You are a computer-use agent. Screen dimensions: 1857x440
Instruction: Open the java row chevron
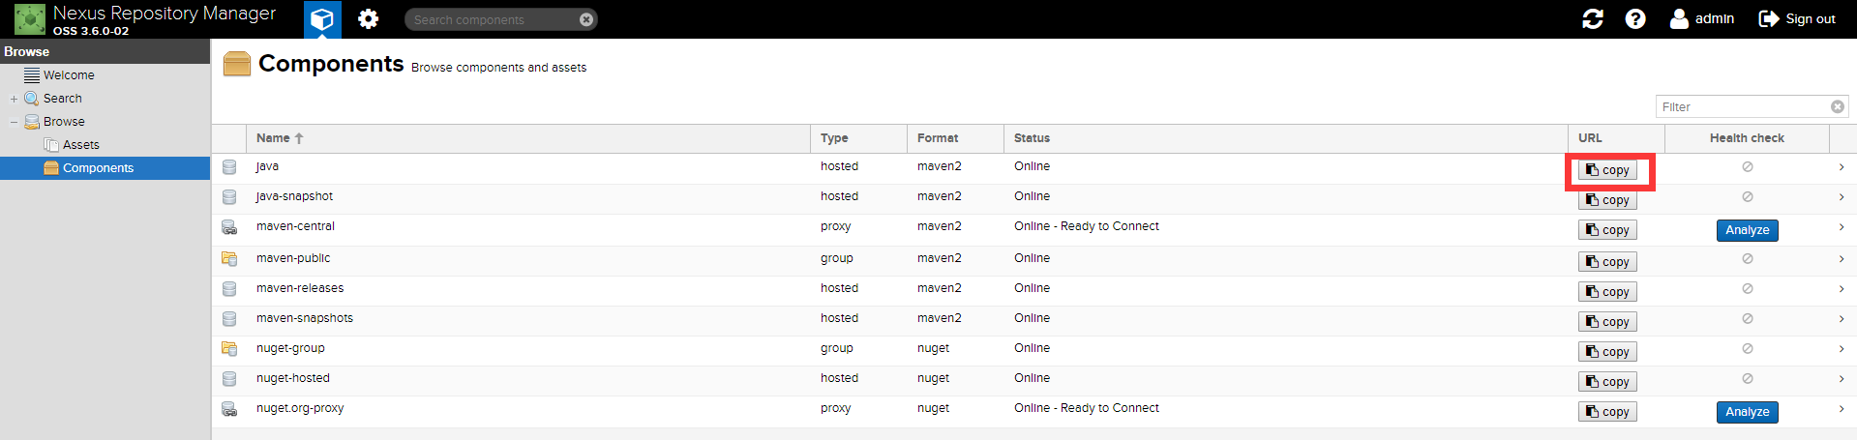click(1842, 167)
